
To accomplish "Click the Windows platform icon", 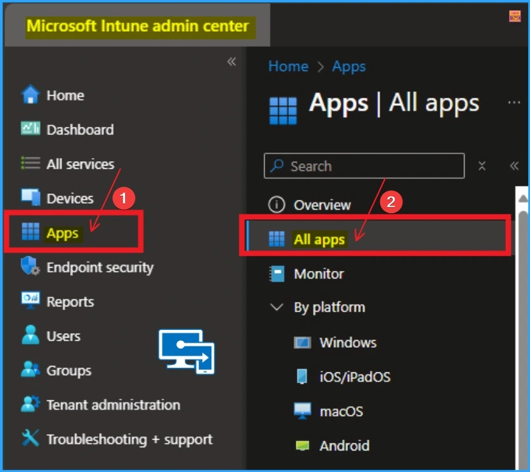I will pos(302,343).
